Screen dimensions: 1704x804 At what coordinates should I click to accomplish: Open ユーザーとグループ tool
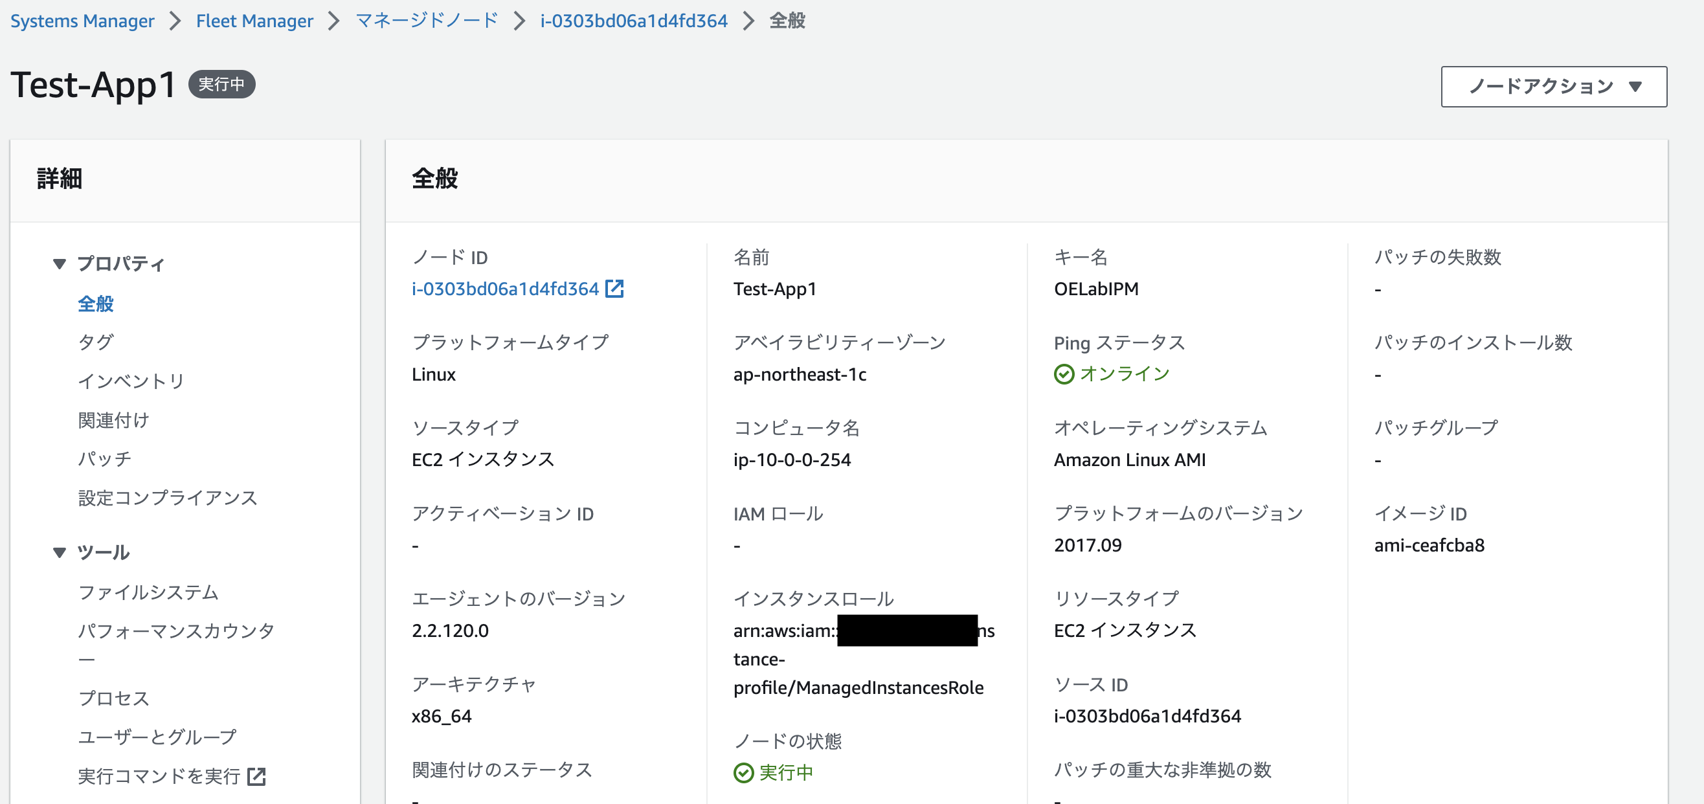pyautogui.click(x=157, y=736)
